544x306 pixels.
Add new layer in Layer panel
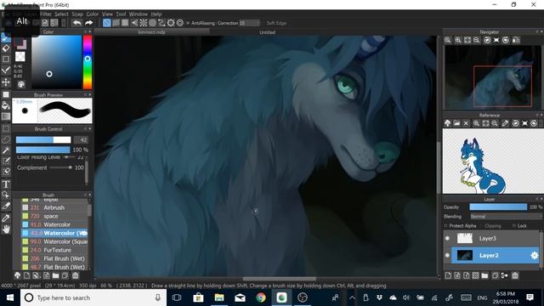click(x=448, y=275)
